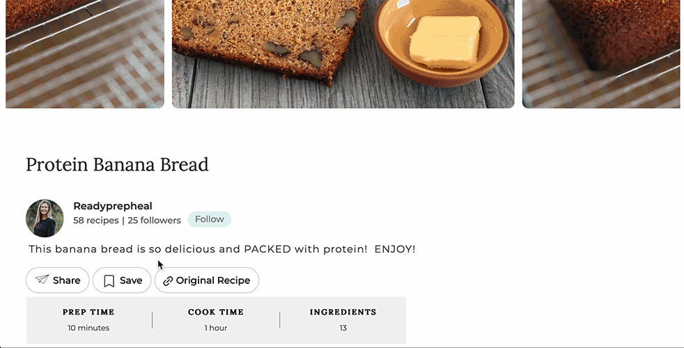Click the 25 followers count
The height and width of the screenshot is (348, 684).
154,221
